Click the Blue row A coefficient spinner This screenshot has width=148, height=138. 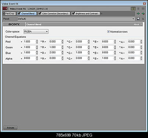(115, 53)
